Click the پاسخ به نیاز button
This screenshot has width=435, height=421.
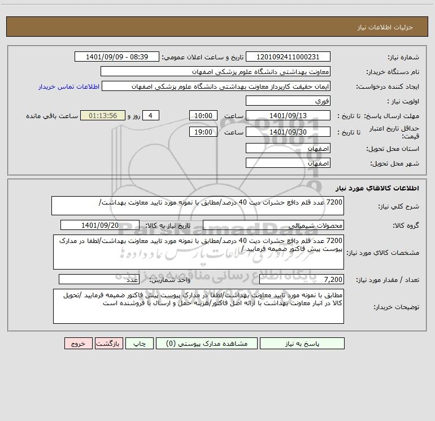pos(302,343)
